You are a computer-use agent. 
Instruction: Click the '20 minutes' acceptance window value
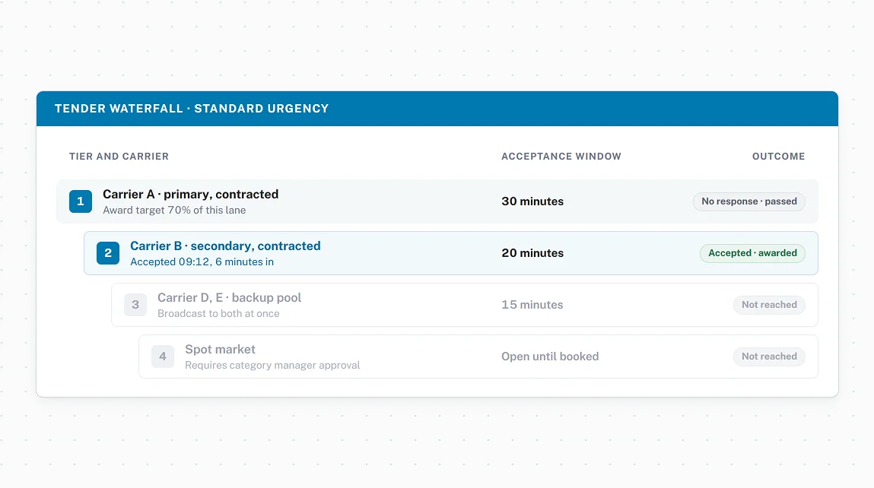point(532,253)
